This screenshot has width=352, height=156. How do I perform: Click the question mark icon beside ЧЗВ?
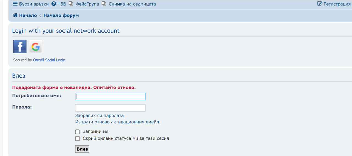coord(54,4)
